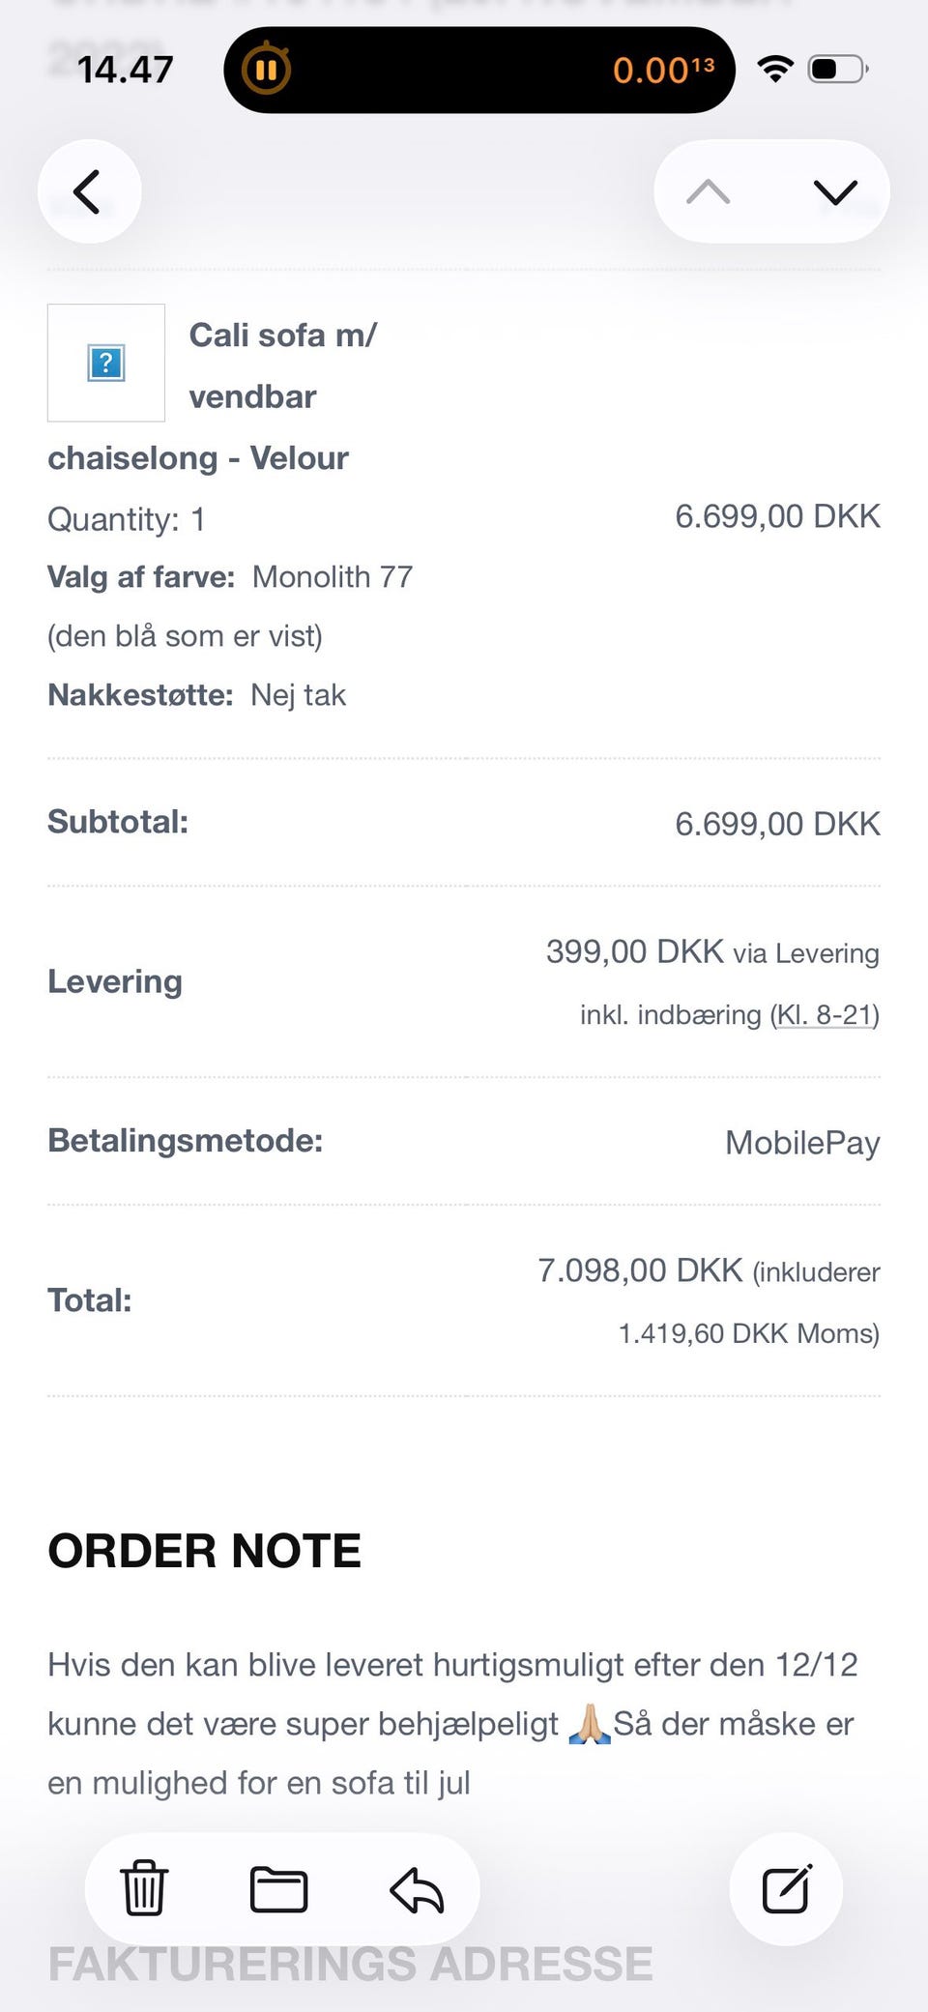Tap the Wi-Fi status icon
Viewport: 928px width, 2012px height.
point(775,69)
